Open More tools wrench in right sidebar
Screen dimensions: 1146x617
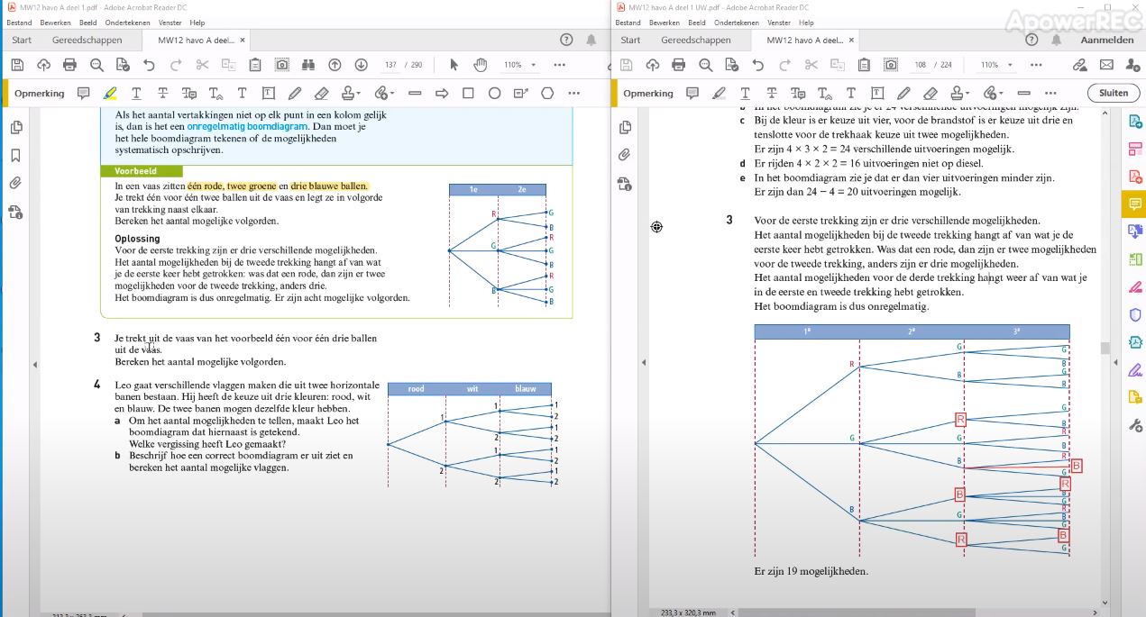(1135, 425)
